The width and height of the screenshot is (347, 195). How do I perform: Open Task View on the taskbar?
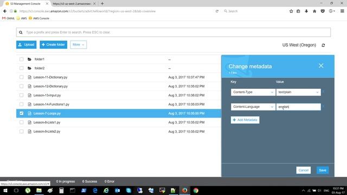pos(16,190)
